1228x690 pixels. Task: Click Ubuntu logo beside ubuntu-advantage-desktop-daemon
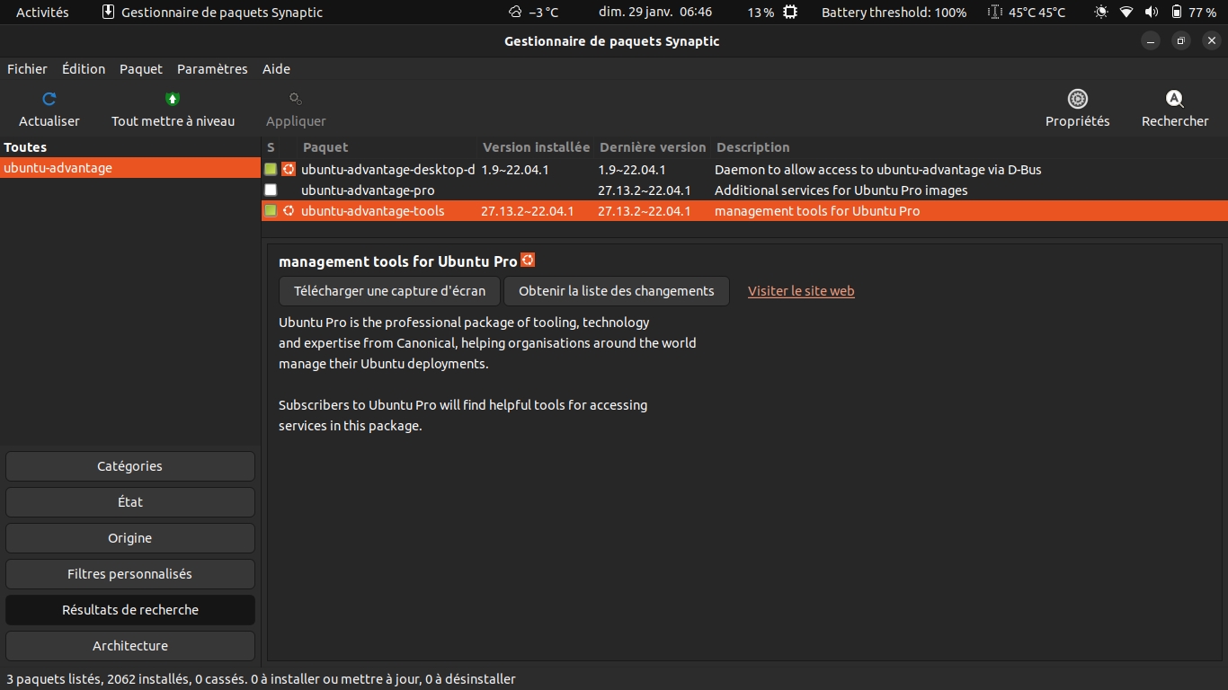pos(289,169)
